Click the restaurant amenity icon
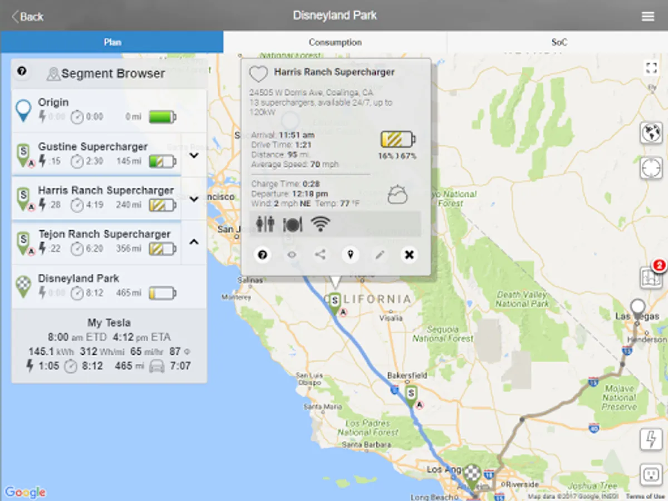668x501 pixels. (292, 224)
